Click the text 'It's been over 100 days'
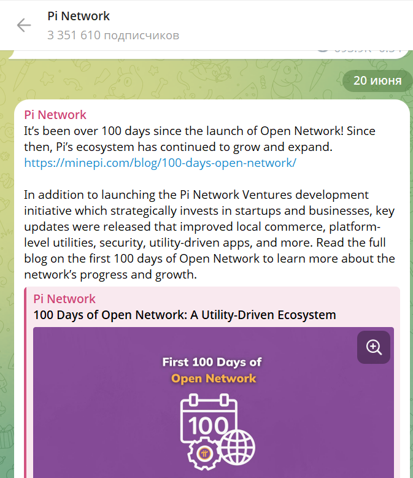Image resolution: width=413 pixels, height=478 pixels. coord(87,131)
